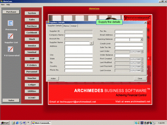Click the Windows Start button
This screenshot has height=125, width=167.
pyautogui.click(x=5, y=123)
